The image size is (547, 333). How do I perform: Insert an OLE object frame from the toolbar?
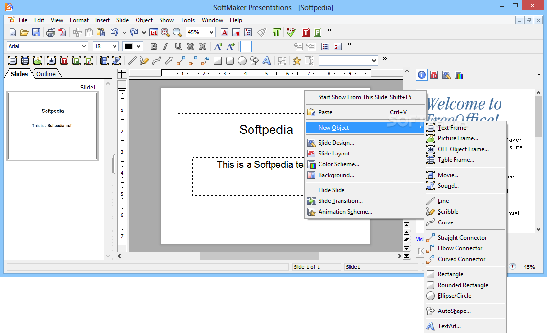tap(52, 61)
